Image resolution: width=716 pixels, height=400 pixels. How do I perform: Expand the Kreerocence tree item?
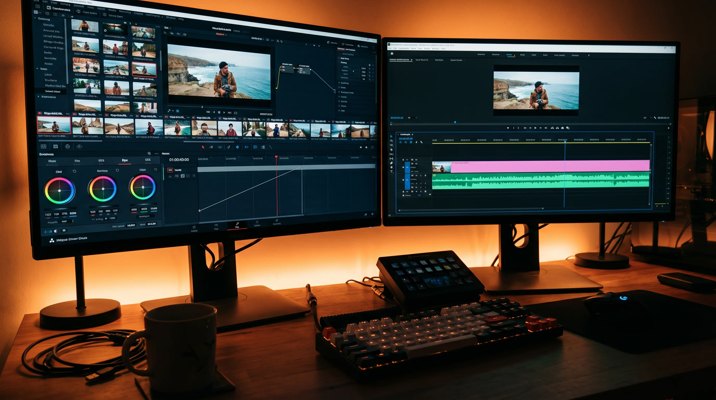[x=38, y=97]
